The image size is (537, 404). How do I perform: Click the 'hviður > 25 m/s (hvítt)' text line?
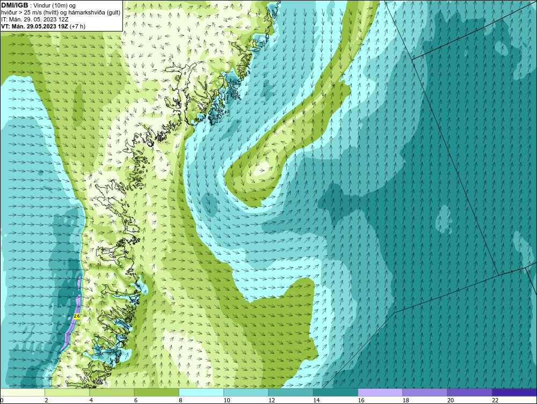(x=61, y=13)
